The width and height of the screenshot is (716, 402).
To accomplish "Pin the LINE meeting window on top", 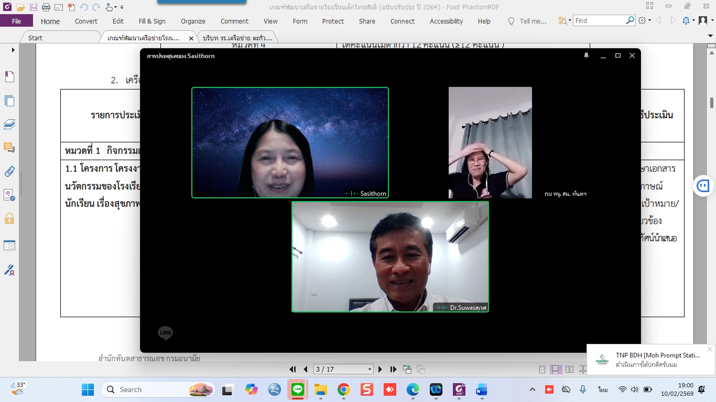I will (x=586, y=55).
